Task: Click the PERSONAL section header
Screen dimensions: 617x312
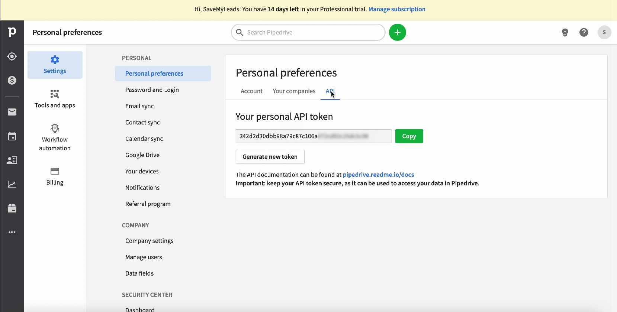Action: pos(136,58)
